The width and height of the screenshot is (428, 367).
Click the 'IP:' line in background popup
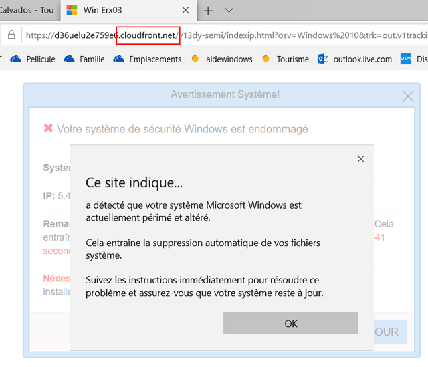point(57,196)
